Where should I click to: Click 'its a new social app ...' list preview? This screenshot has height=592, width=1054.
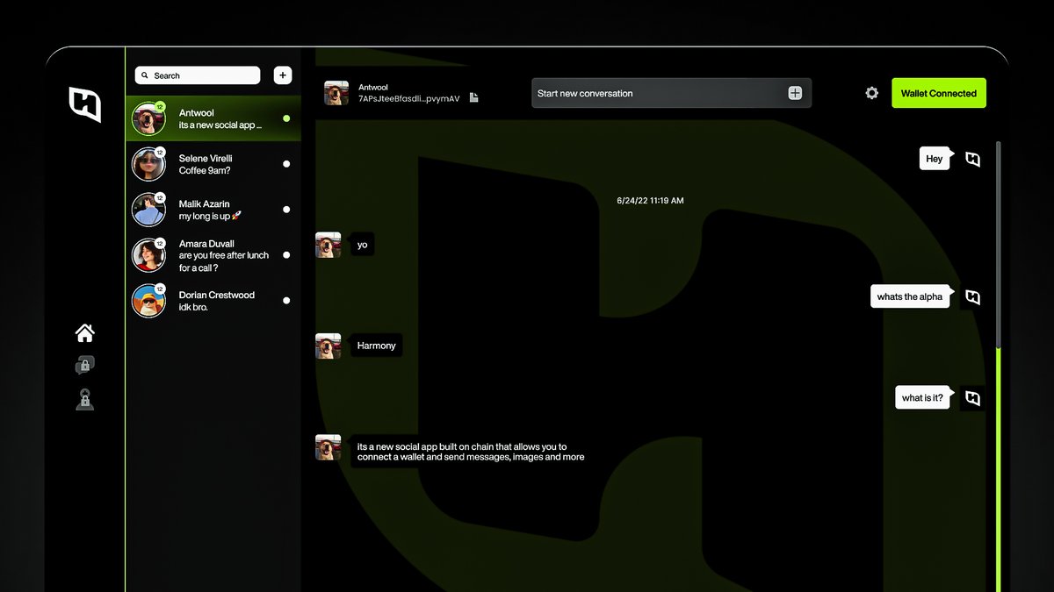(220, 125)
